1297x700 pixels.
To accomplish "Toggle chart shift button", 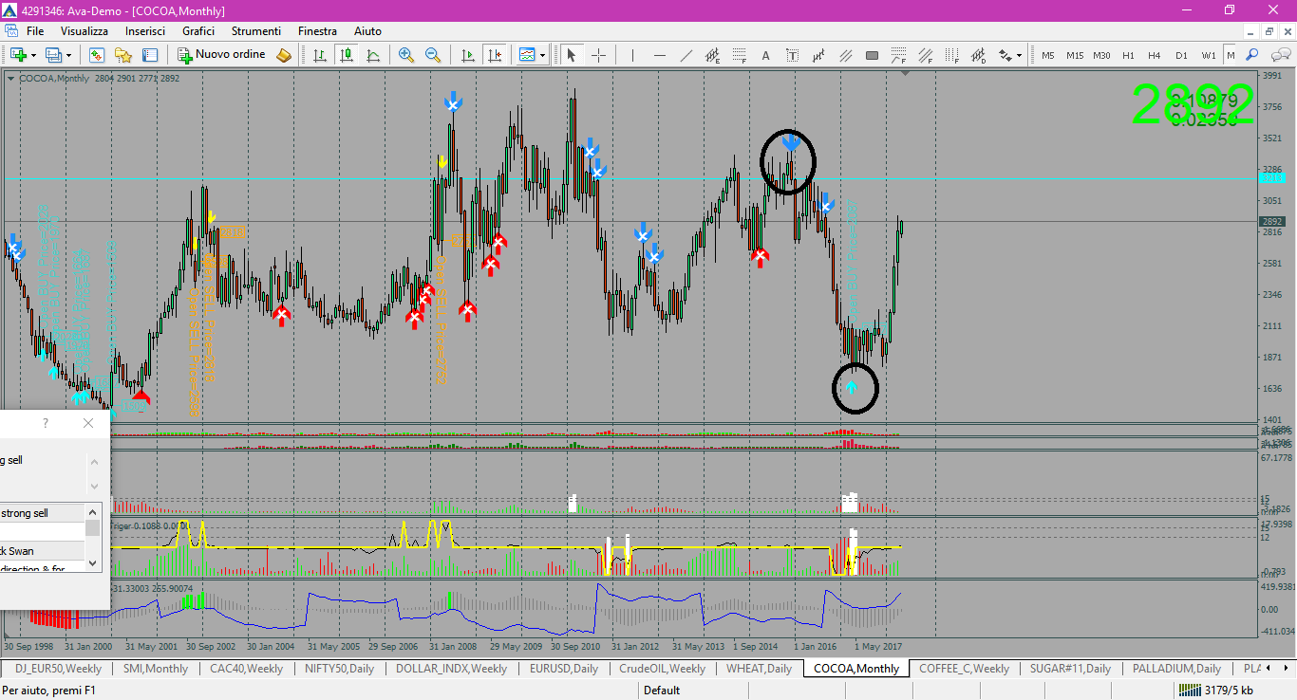I will point(494,55).
